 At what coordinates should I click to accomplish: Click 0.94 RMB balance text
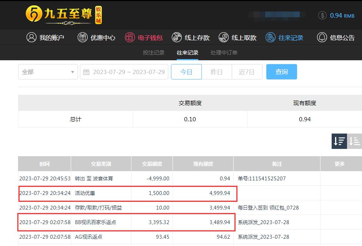pyautogui.click(x=342, y=15)
